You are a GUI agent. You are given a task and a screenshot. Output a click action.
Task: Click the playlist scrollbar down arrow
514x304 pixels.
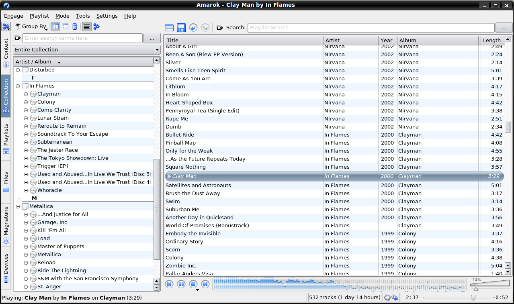pos(508,272)
